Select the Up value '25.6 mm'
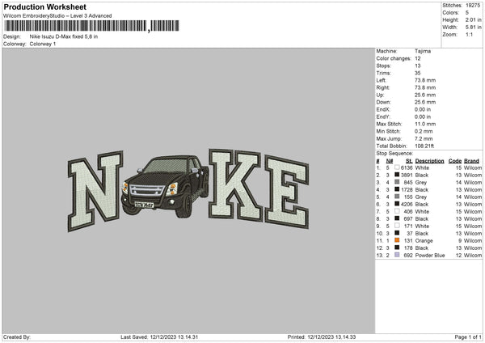485x343 pixels. pos(425,95)
